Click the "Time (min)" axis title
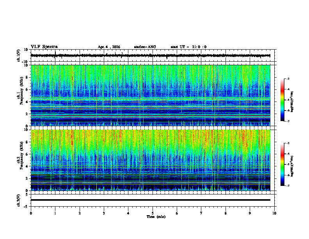309x239 pixels. click(x=156, y=217)
